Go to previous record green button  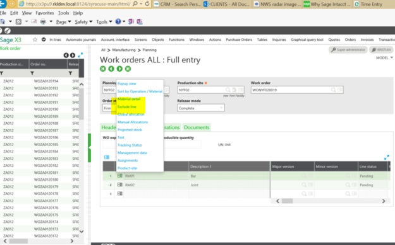pos(111,69)
